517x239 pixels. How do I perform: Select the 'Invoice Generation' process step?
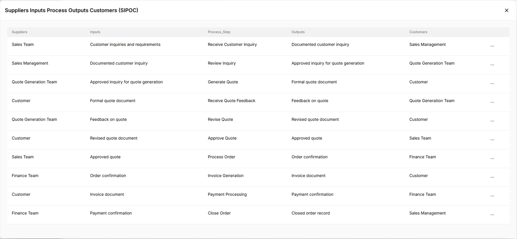226,176
